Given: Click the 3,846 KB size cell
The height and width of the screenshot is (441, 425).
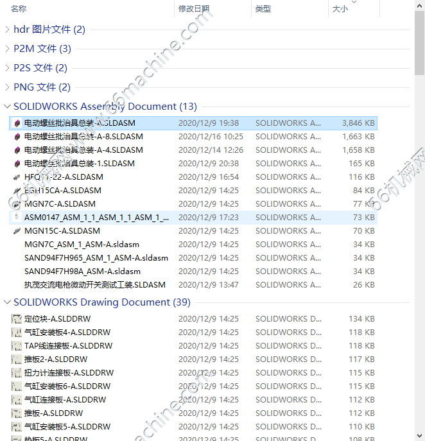Looking at the screenshot, I should tap(358, 123).
